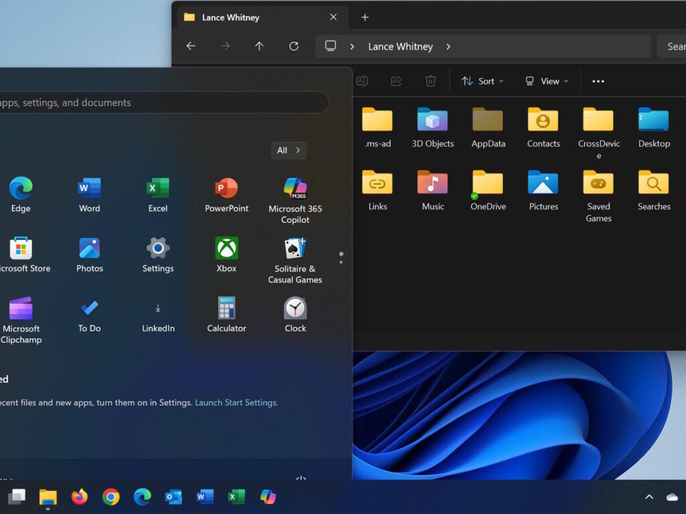
Task: Open Word from the taskbar
Action: [x=205, y=497]
